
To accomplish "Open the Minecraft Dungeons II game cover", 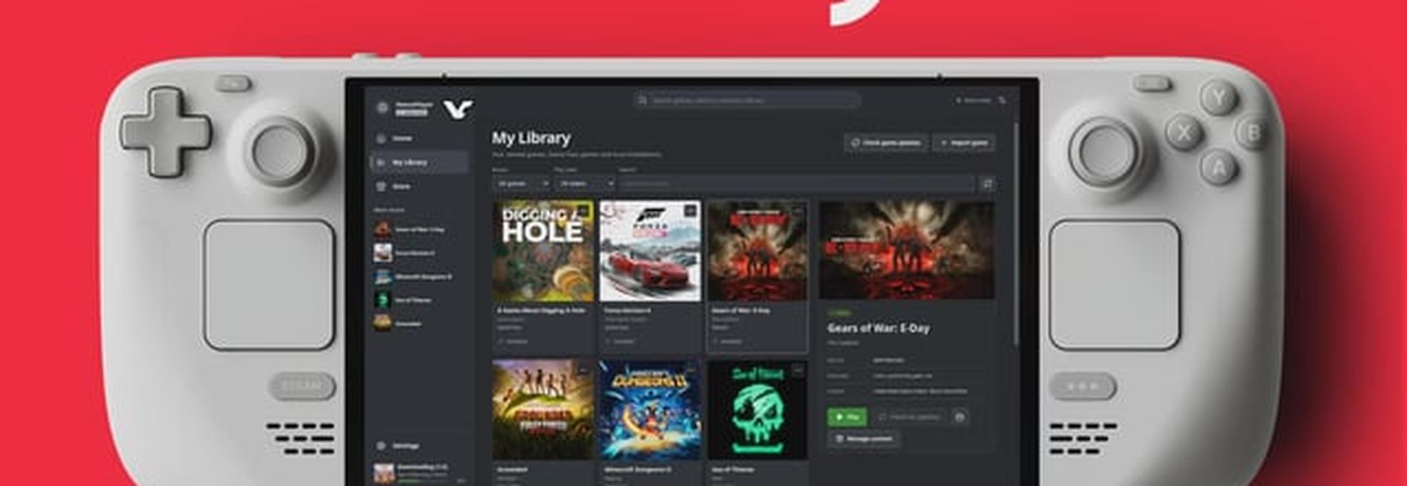I will click(x=650, y=410).
